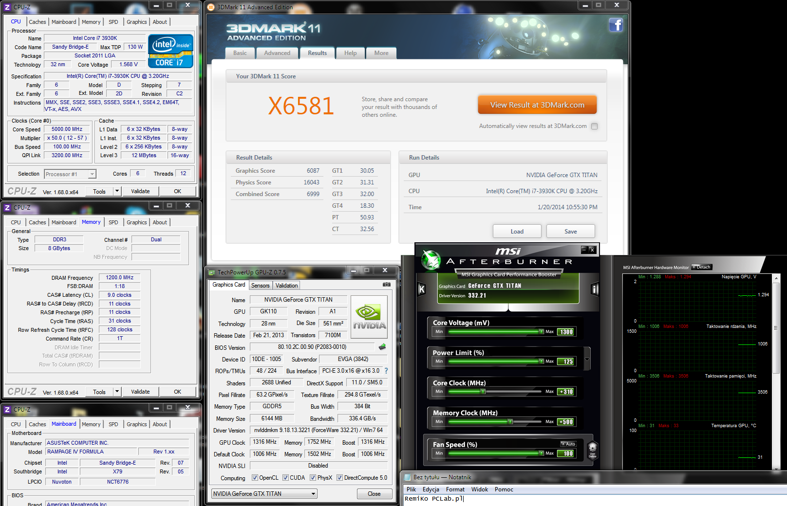Screen dimensions: 787x506
Task: Click the Memory Clock slider handle
Action: 510,421
